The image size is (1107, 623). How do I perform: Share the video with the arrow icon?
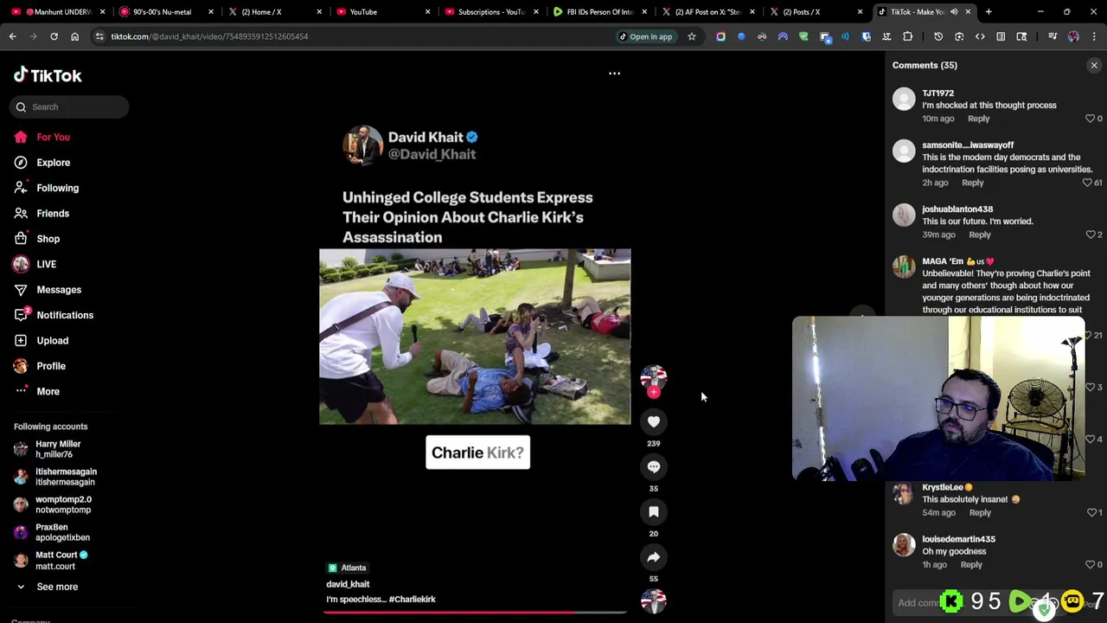point(654,557)
